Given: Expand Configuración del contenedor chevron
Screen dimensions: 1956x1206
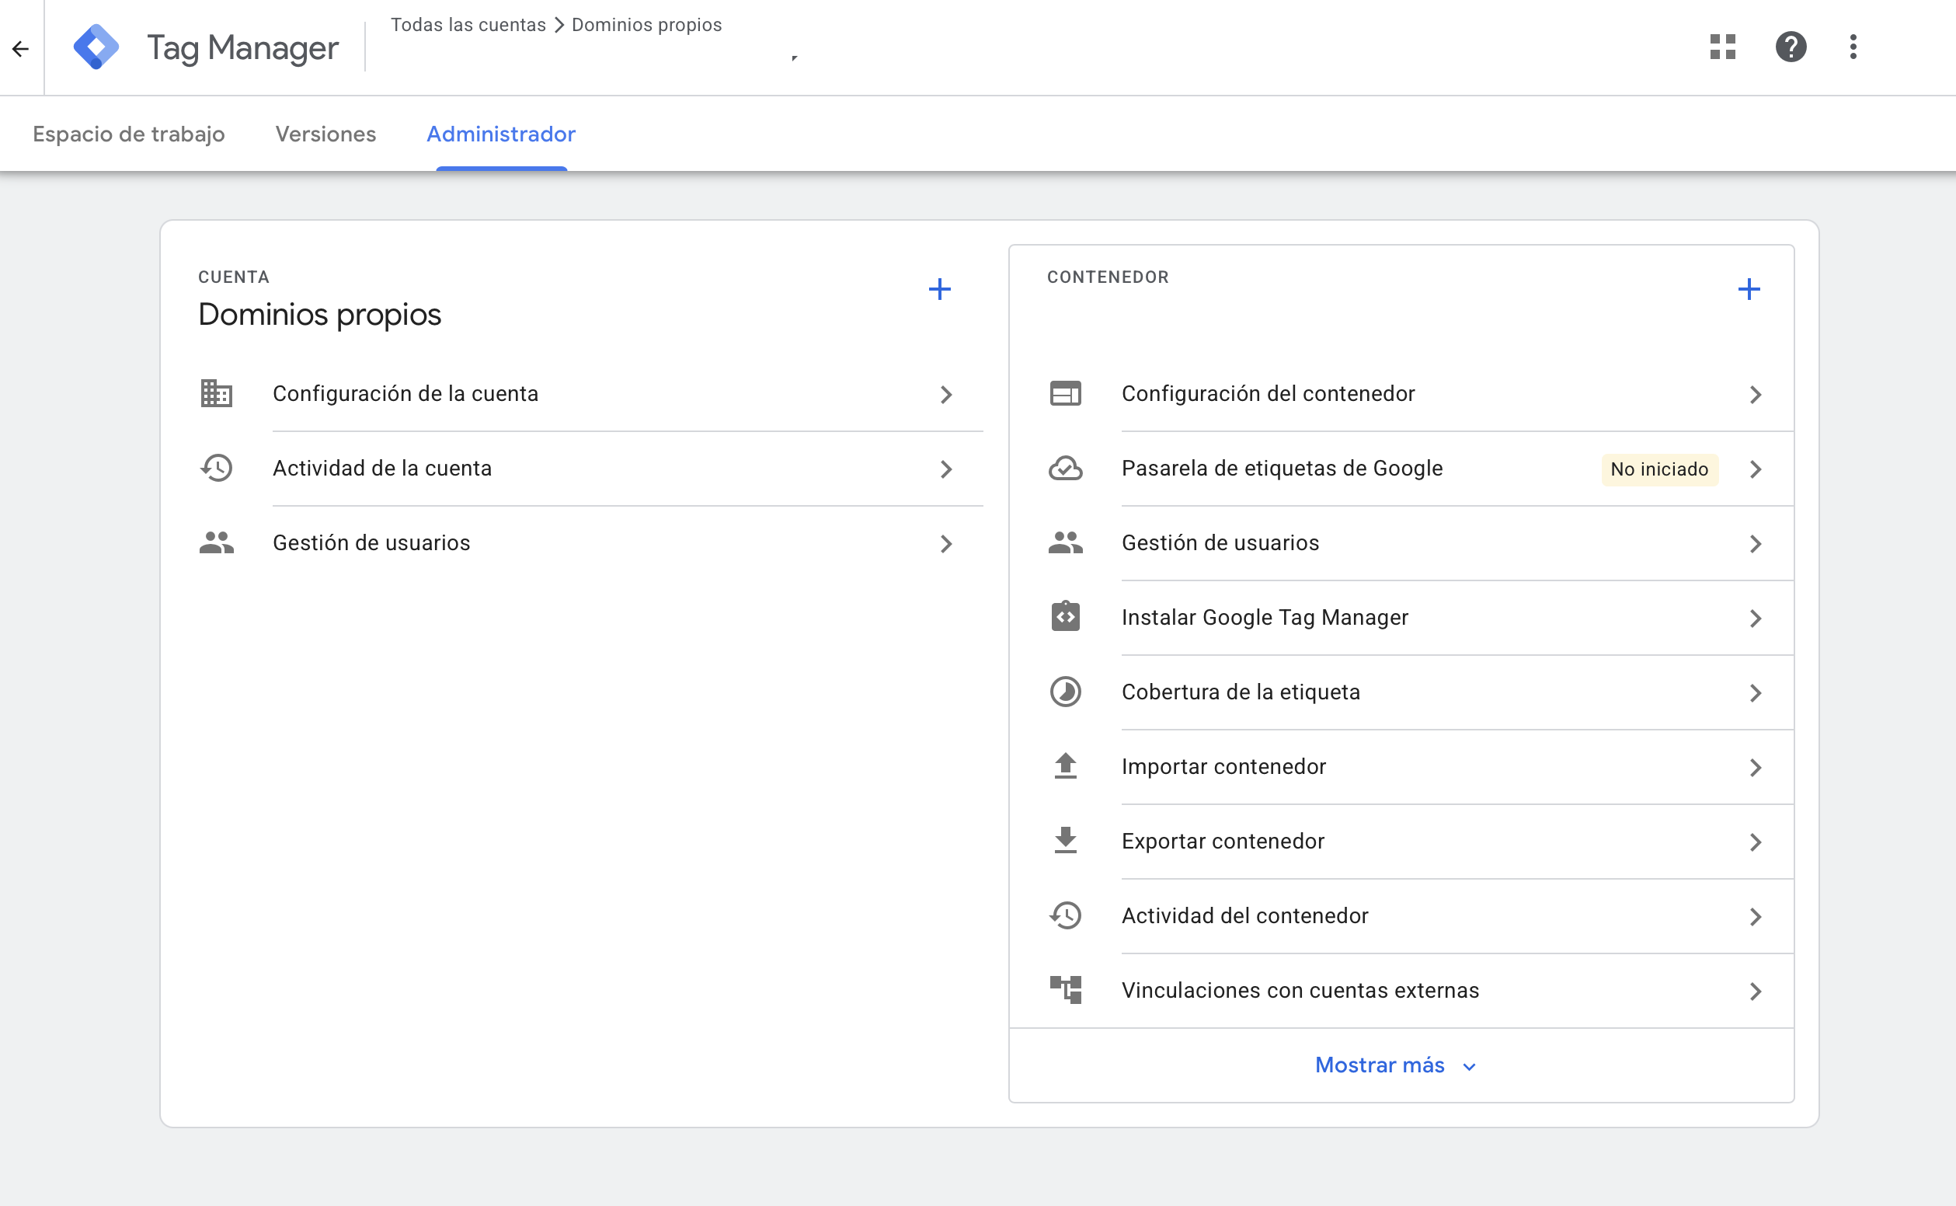Looking at the screenshot, I should pyautogui.click(x=1756, y=395).
